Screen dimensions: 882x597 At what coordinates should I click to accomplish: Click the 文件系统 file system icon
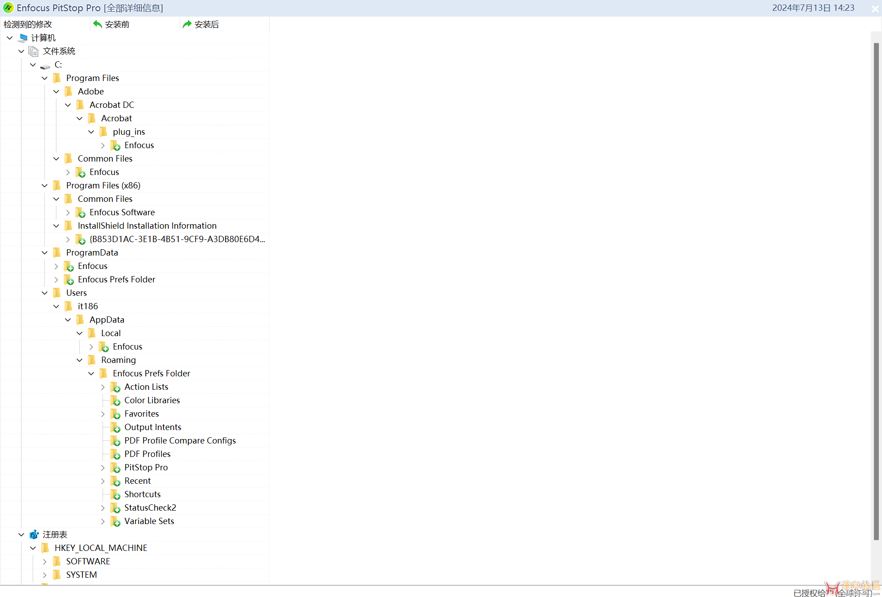point(34,51)
